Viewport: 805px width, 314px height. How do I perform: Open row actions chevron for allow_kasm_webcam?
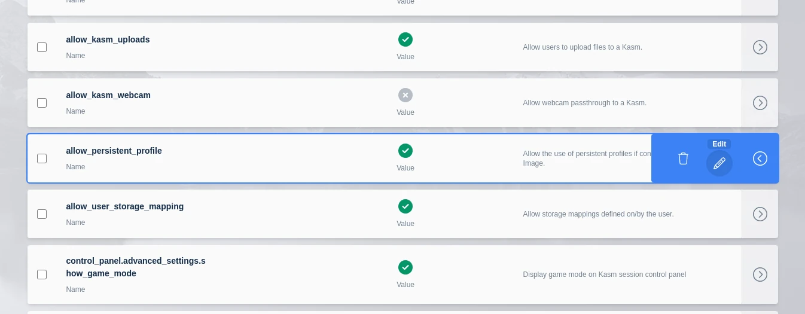pyautogui.click(x=760, y=103)
